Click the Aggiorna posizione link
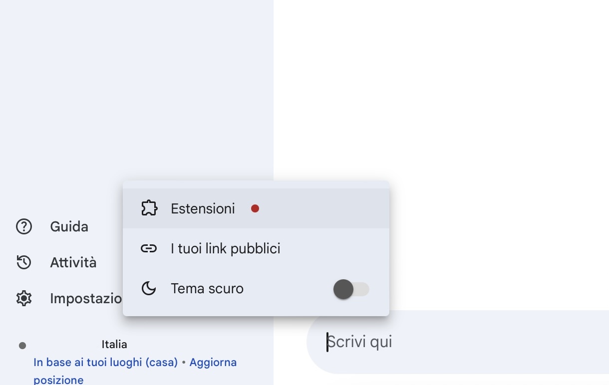The width and height of the screenshot is (609, 385). pos(213,362)
